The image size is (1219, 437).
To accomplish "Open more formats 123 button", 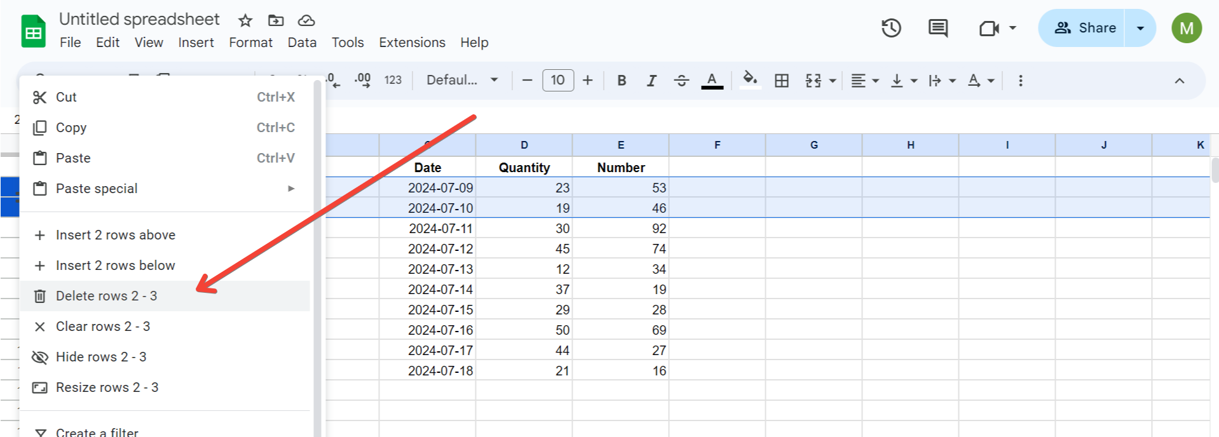I will pyautogui.click(x=393, y=81).
